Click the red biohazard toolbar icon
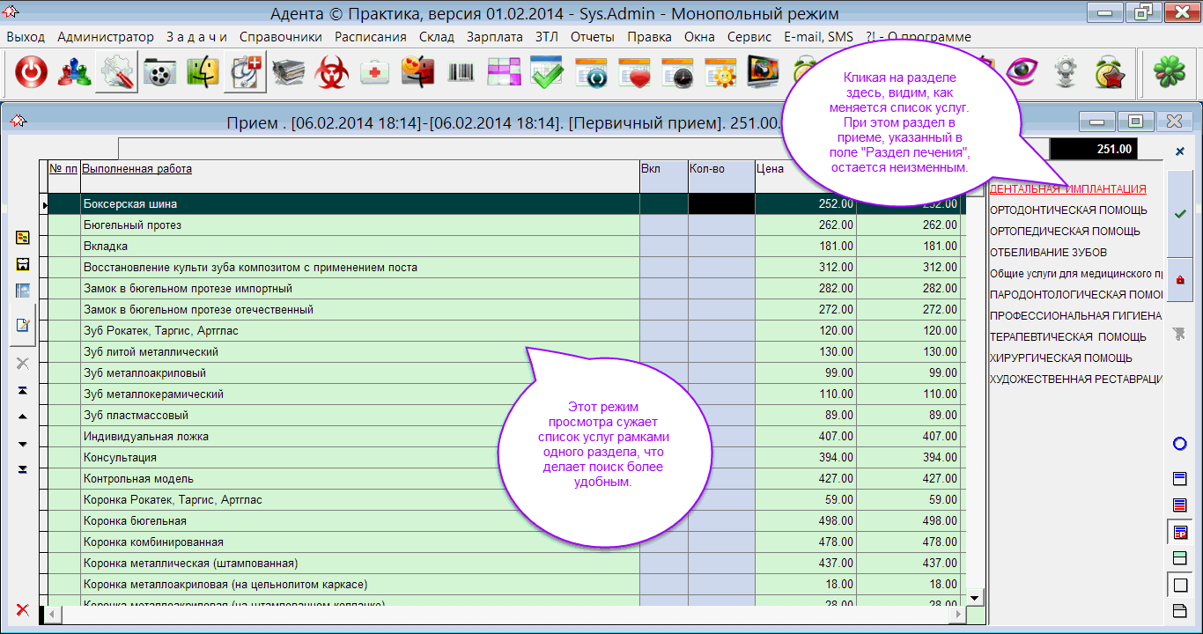1203x634 pixels. click(x=332, y=74)
